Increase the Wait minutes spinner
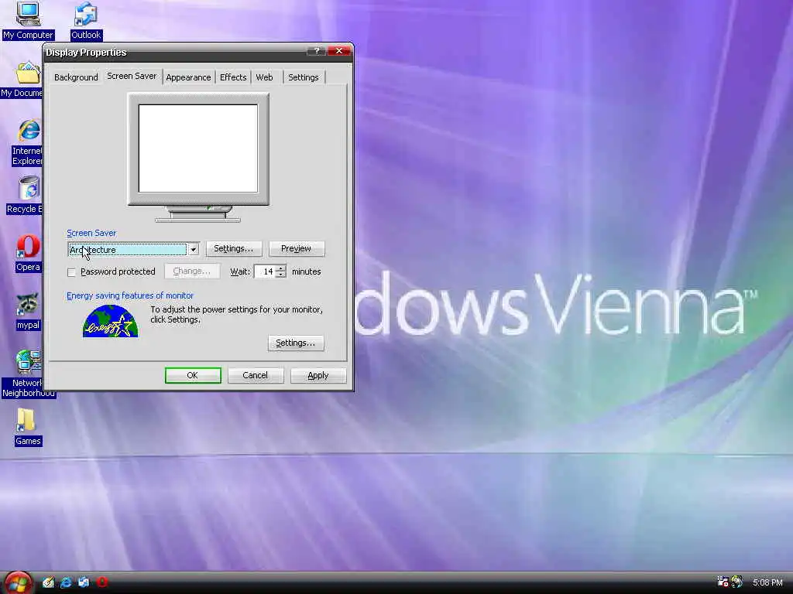 click(x=280, y=268)
